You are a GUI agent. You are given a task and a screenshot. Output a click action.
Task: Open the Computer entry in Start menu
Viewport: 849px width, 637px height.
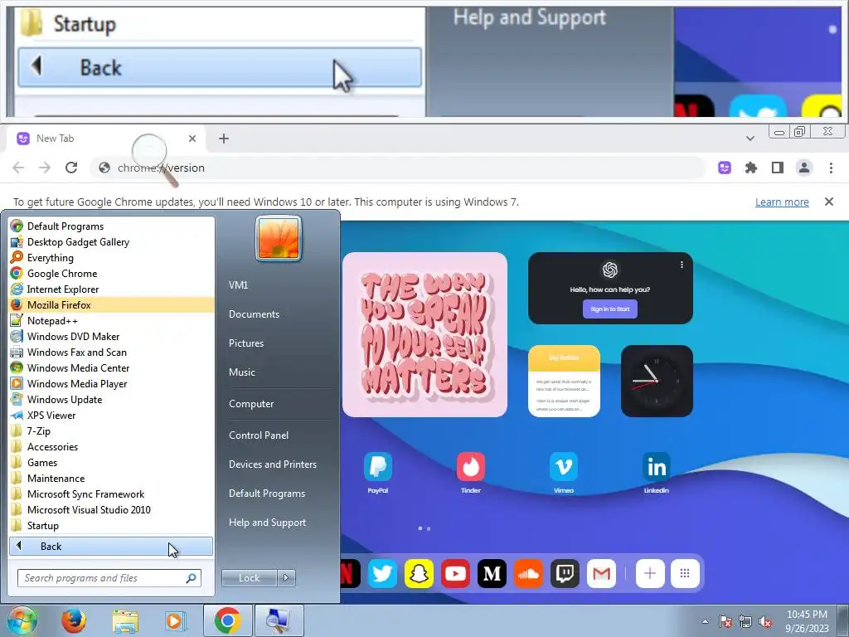[251, 404]
